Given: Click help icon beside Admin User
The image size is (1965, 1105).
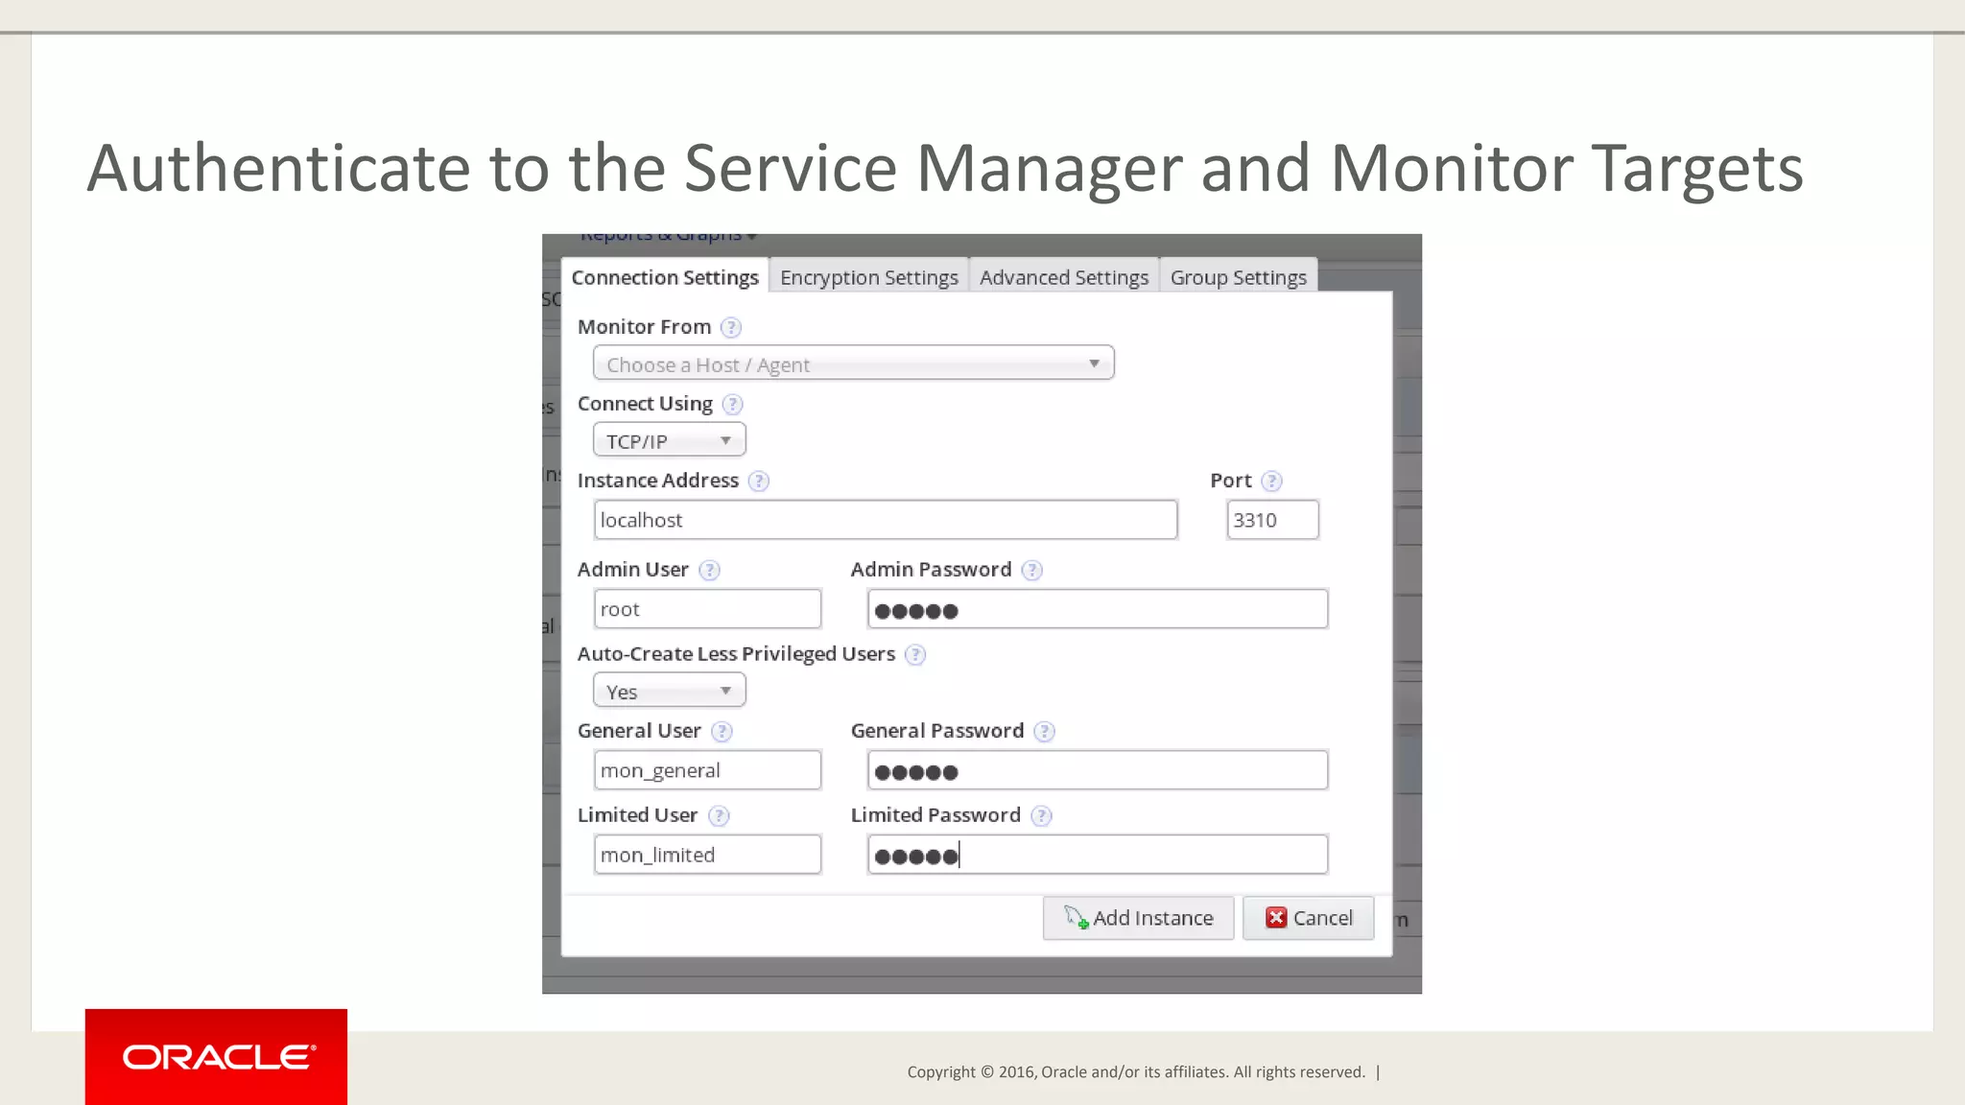Looking at the screenshot, I should (x=709, y=570).
